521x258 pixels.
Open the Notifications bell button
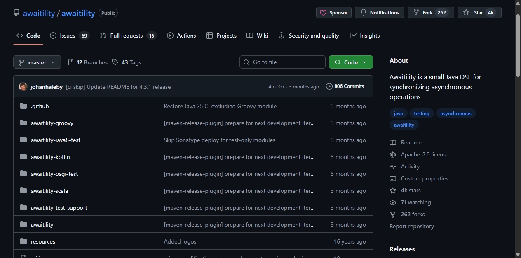pos(380,12)
